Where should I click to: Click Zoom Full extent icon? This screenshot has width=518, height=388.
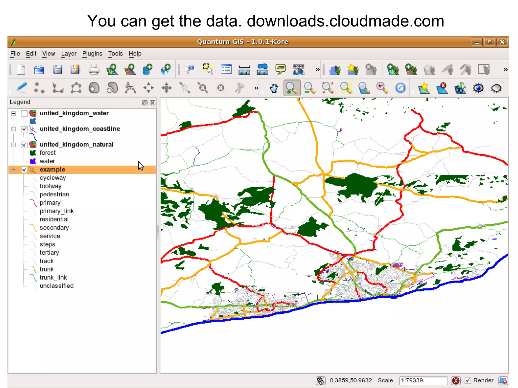pos(328,88)
